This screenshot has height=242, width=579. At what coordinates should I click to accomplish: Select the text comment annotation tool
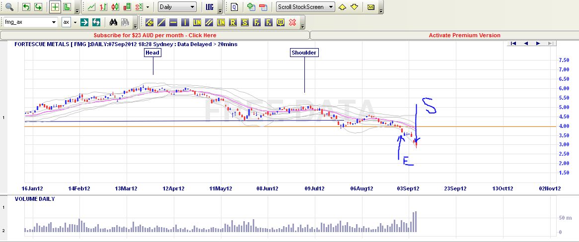click(x=280, y=22)
